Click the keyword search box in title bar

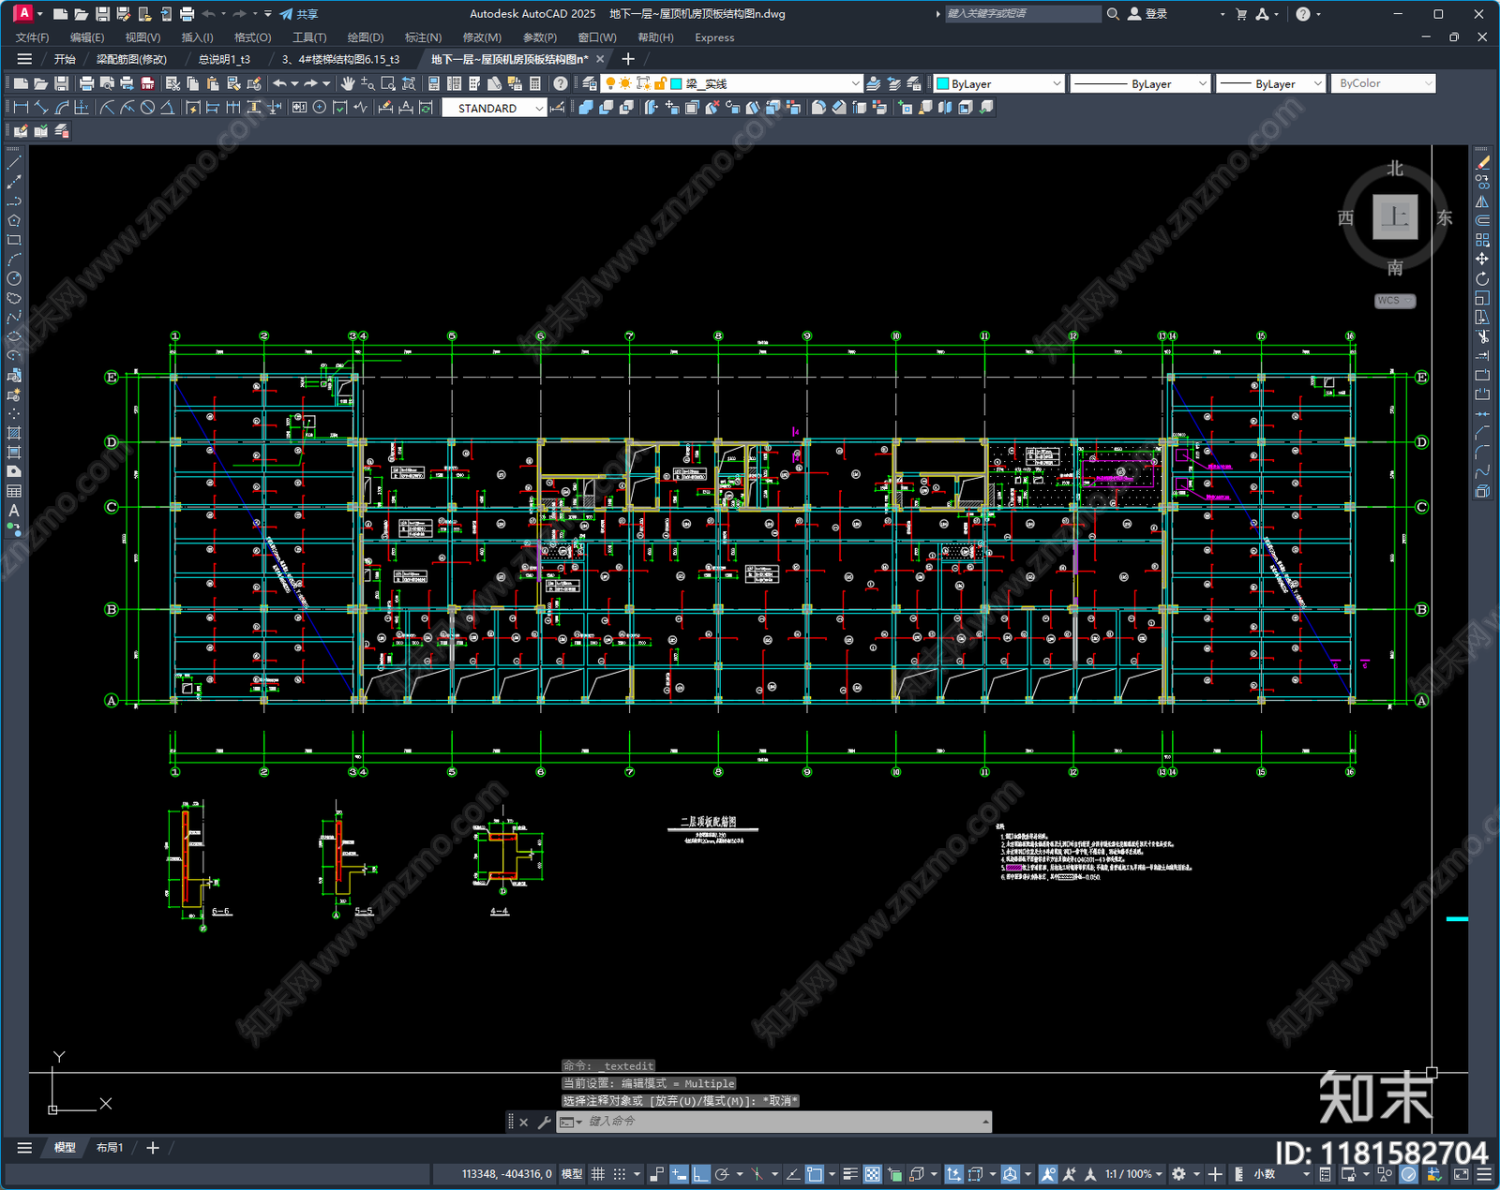click(x=1022, y=14)
